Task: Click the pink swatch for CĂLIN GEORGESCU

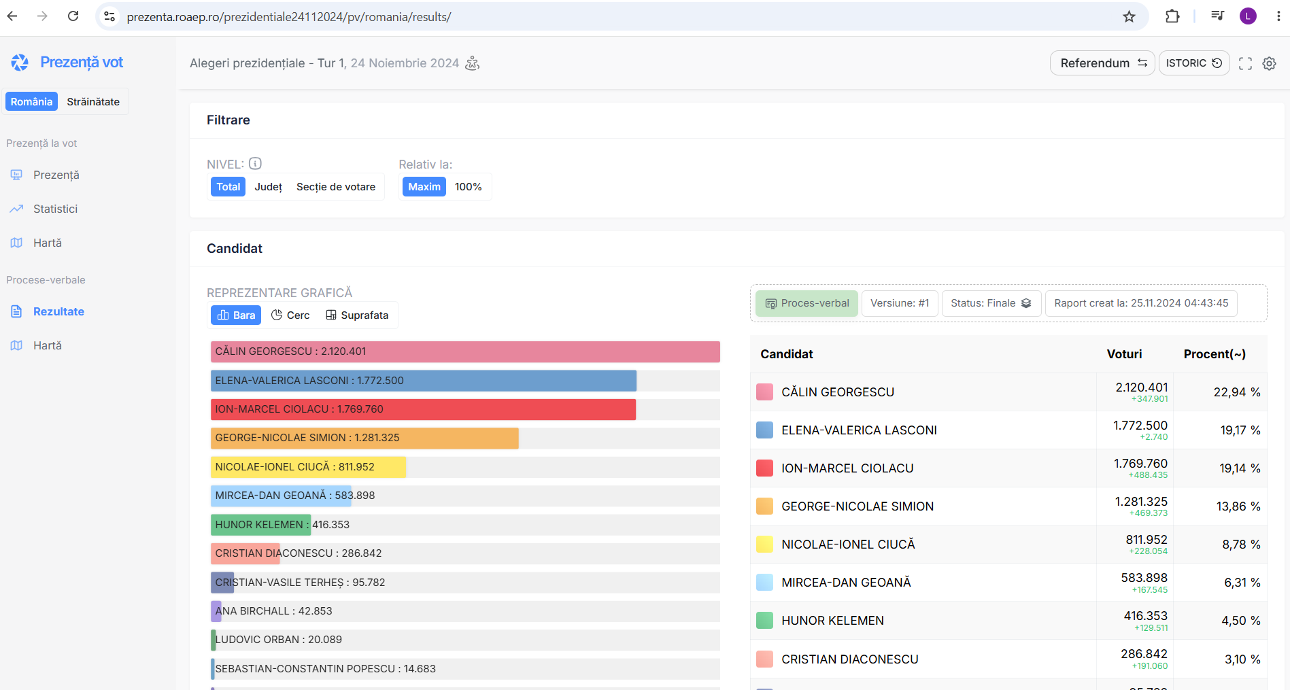Action: click(x=764, y=392)
